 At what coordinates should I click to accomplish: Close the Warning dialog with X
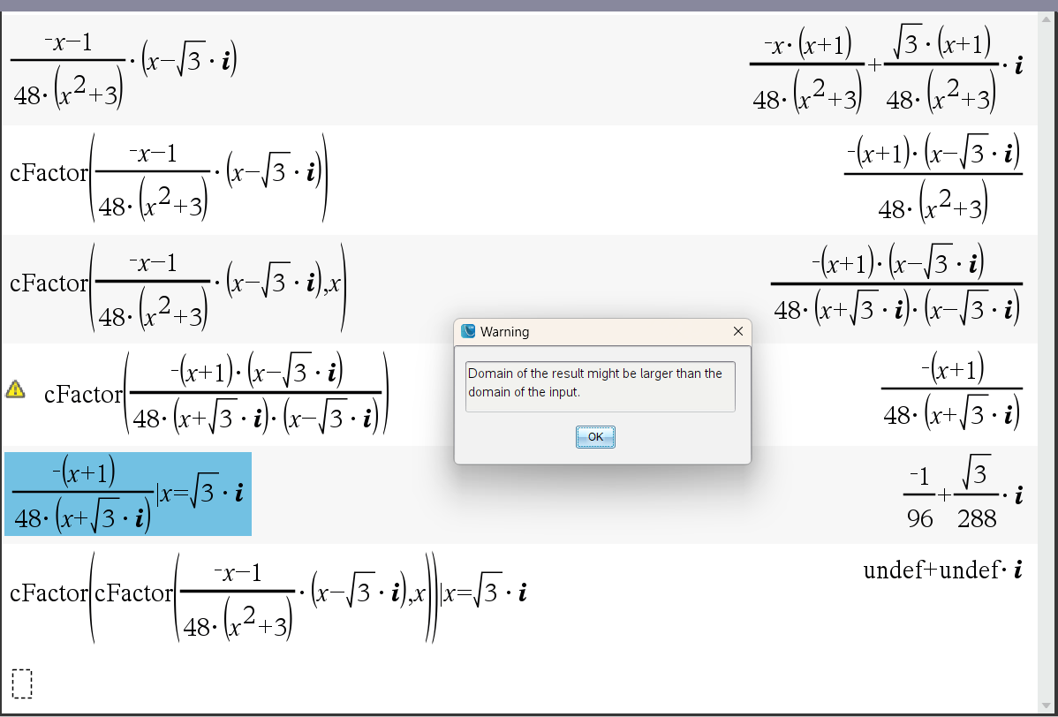[738, 331]
